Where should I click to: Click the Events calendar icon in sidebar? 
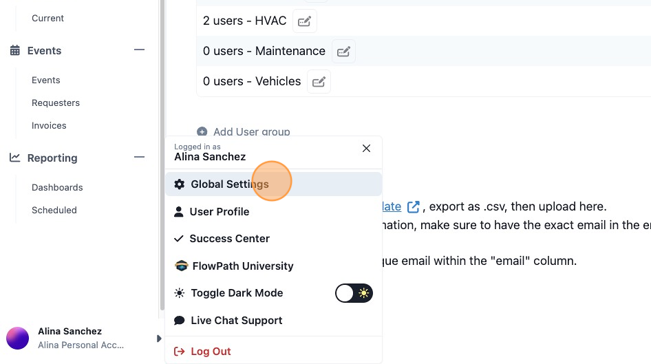[x=15, y=50]
